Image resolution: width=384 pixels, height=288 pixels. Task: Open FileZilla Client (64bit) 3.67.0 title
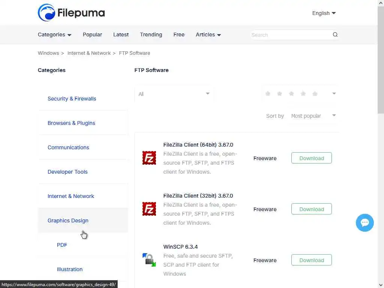(x=198, y=145)
